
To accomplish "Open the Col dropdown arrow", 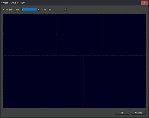I will pyautogui.click(x=65, y=10).
